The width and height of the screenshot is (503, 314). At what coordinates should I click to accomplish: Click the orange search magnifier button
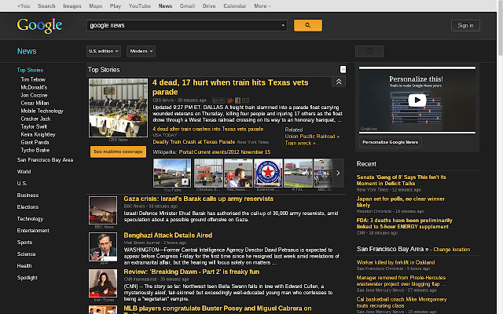coord(307,25)
